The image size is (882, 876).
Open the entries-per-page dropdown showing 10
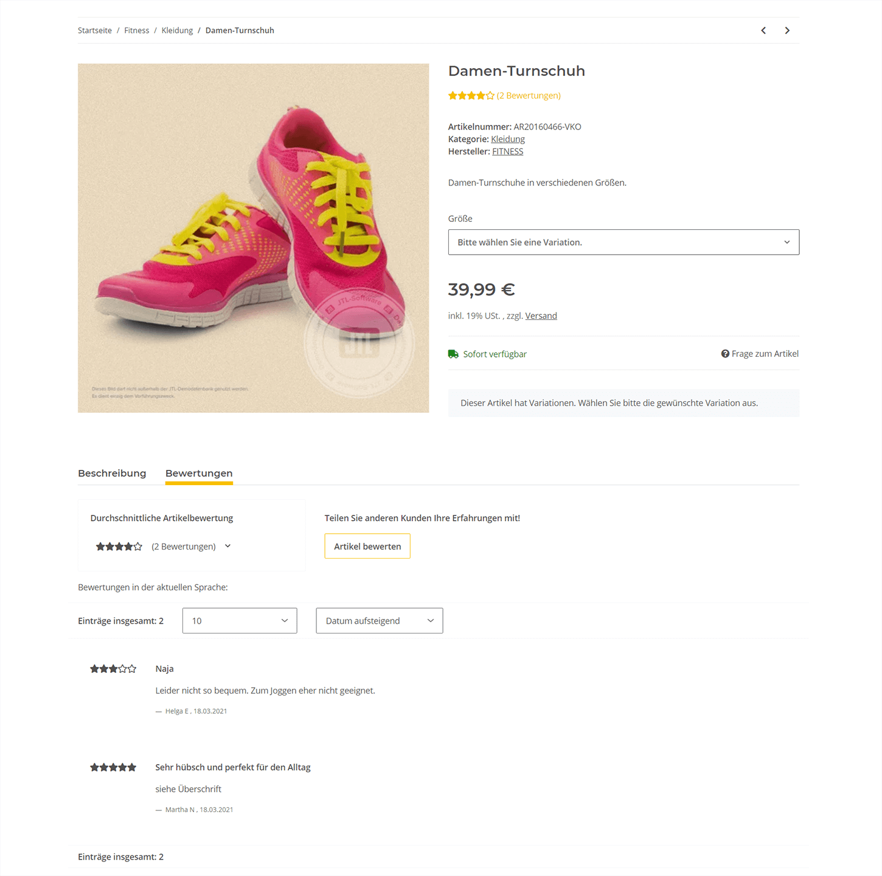pyautogui.click(x=240, y=621)
